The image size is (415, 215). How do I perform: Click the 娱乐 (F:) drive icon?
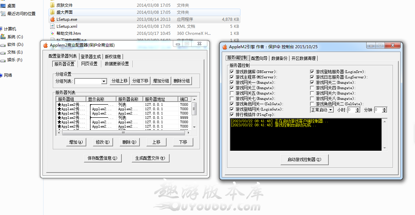point(3,60)
